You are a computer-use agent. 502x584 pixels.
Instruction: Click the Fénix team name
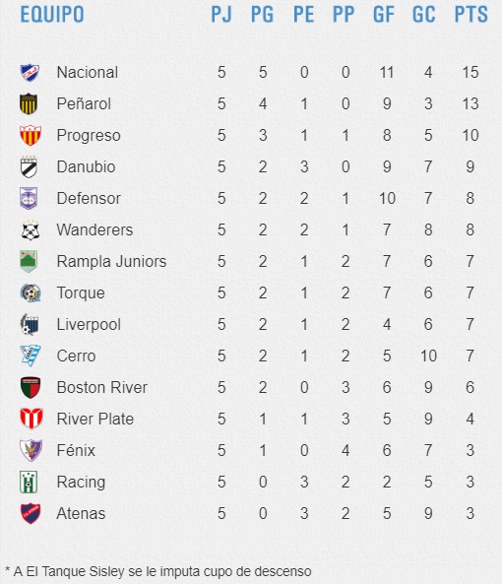click(76, 451)
